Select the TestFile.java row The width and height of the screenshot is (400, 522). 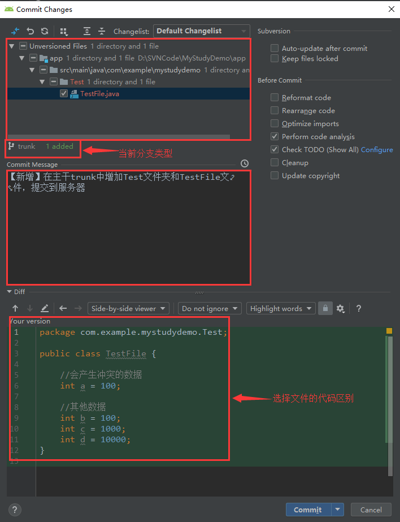128,93
